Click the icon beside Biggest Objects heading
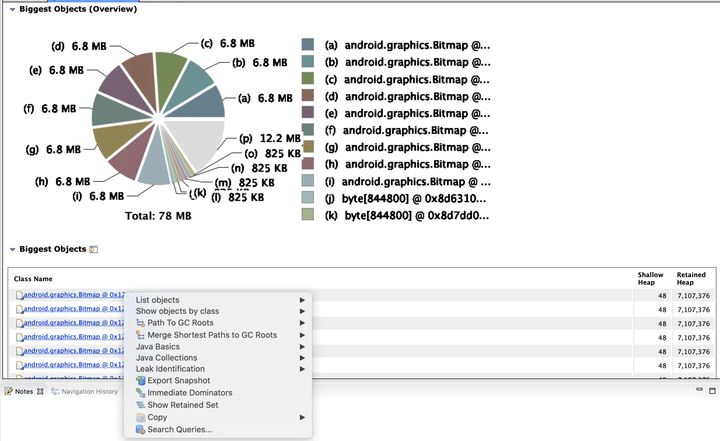 (x=93, y=249)
